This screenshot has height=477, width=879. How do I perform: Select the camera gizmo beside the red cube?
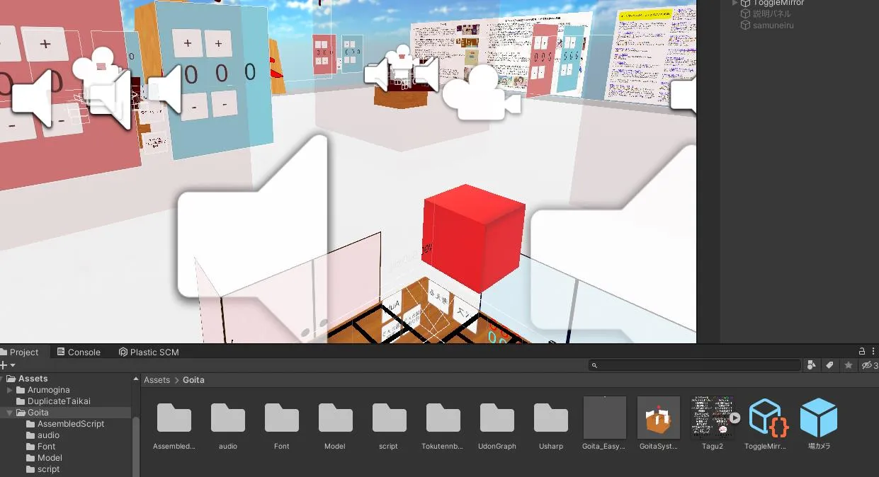[x=482, y=92]
